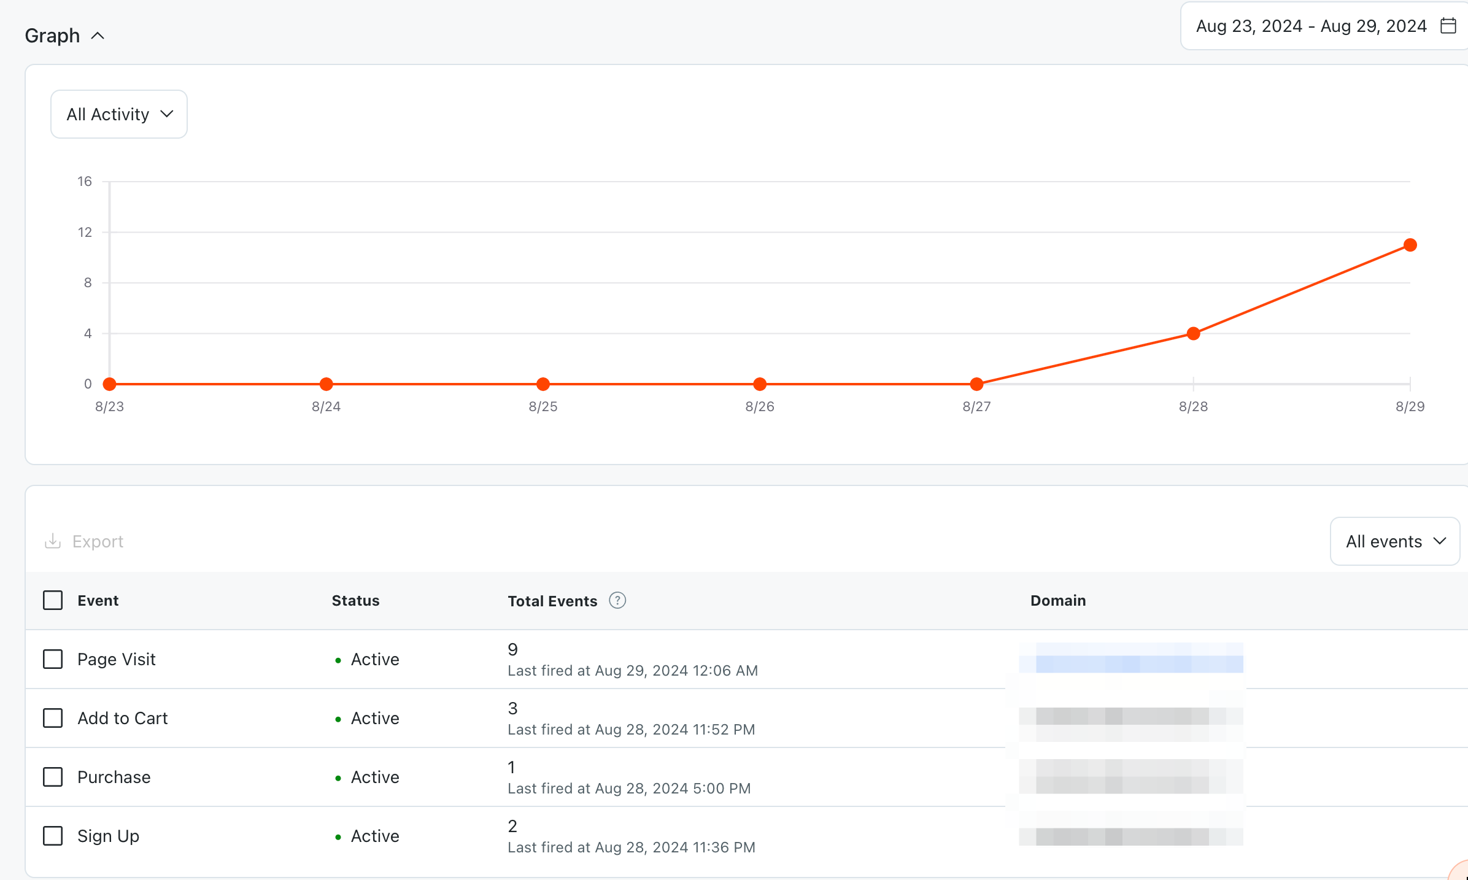This screenshot has height=880, width=1468.
Task: Click the 8/29 data point on graph
Action: (1410, 245)
